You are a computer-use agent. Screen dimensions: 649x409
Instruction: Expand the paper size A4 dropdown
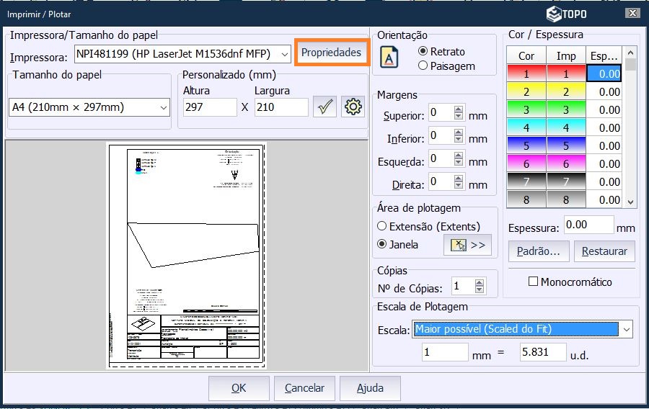click(x=162, y=107)
